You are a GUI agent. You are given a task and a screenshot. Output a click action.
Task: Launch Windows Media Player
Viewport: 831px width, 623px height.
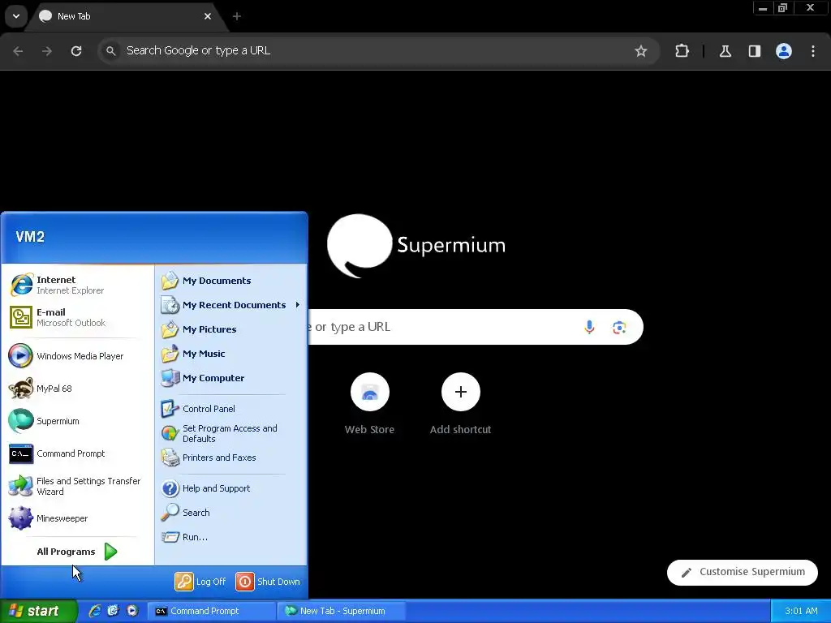click(x=77, y=356)
